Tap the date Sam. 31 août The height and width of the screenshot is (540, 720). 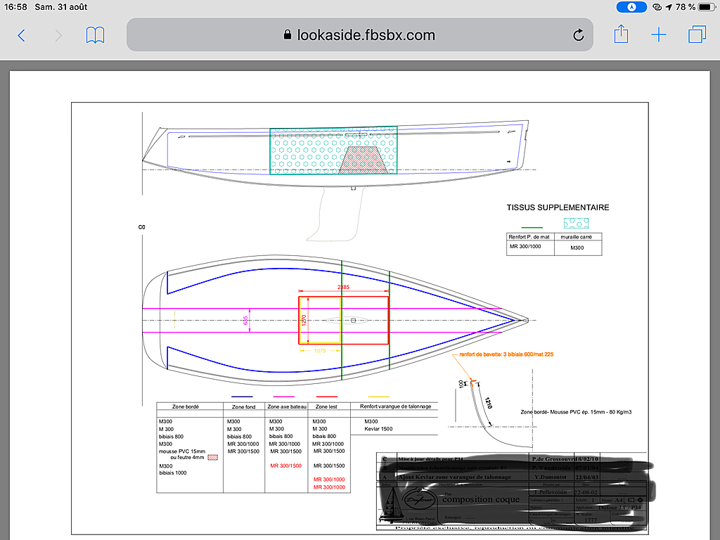[61, 7]
